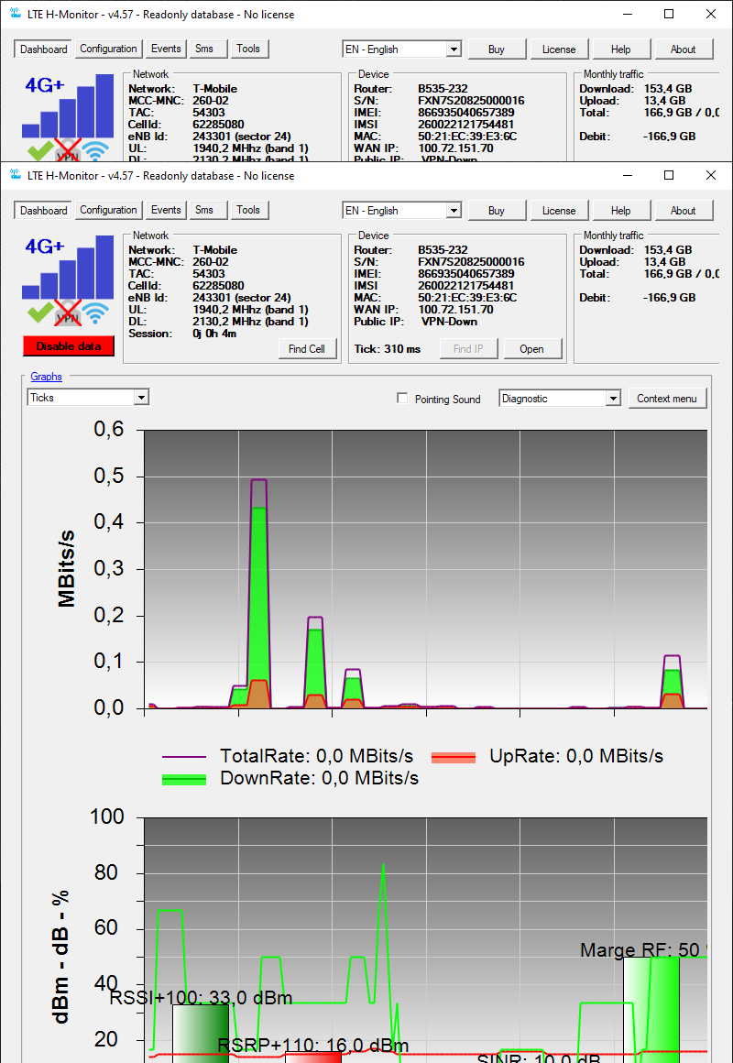
Task: Maximize the front LTE H-Monitor window
Action: click(x=669, y=176)
